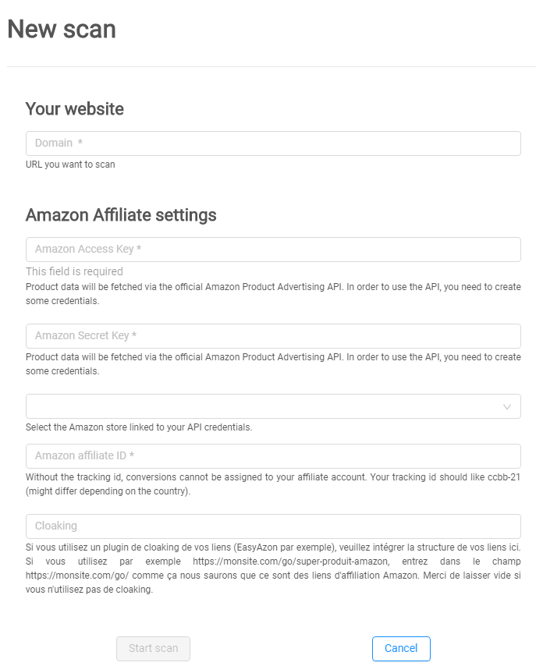Click the Domain input field
The image size is (536, 666).
pyautogui.click(x=272, y=143)
